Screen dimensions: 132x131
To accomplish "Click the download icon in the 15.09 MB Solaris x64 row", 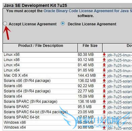I will pos(104,96).
